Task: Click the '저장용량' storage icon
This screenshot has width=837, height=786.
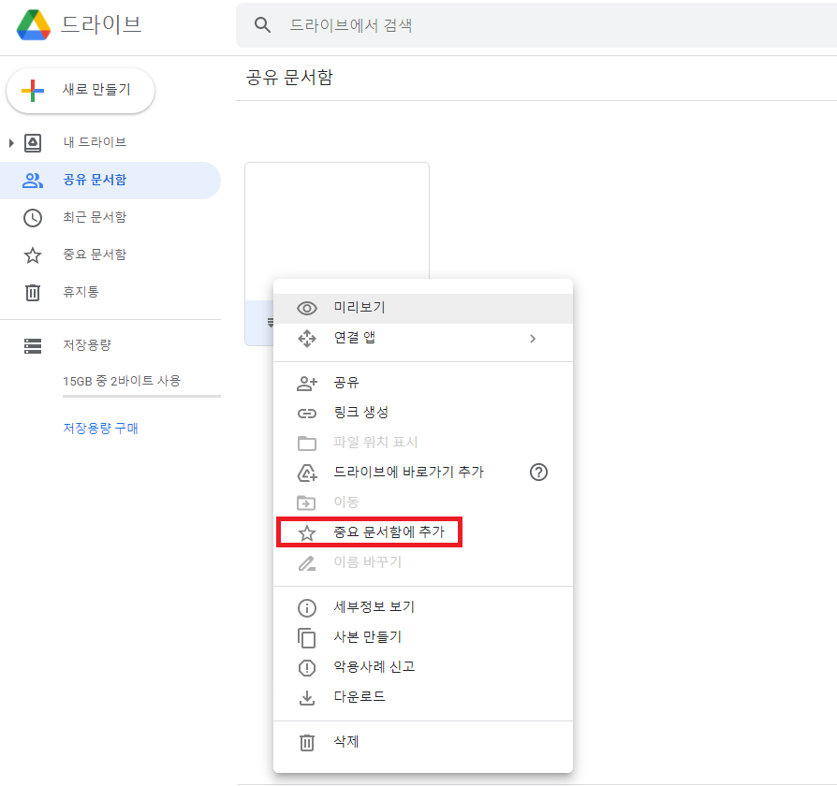Action: [33, 346]
